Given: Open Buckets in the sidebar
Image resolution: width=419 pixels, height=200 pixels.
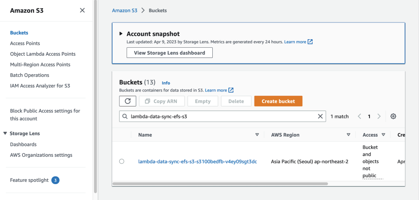Looking at the screenshot, I should [19, 33].
